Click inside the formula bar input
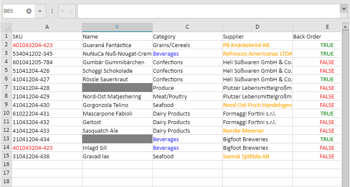The width and height of the screenshot is (350, 187). click(x=209, y=11)
